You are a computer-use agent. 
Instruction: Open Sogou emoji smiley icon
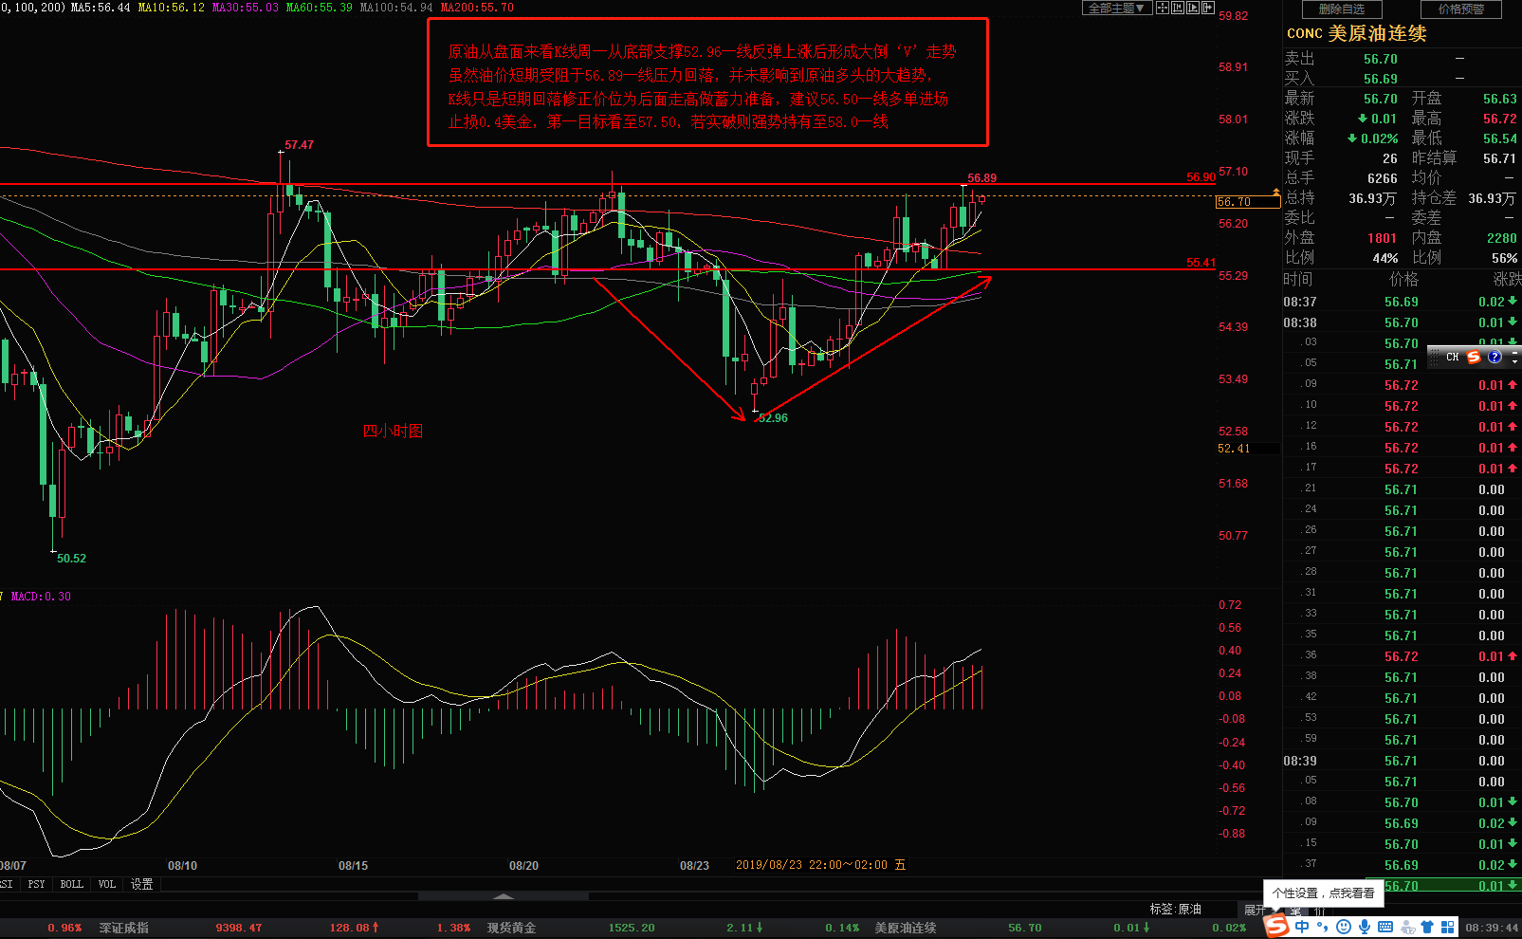tap(1344, 927)
